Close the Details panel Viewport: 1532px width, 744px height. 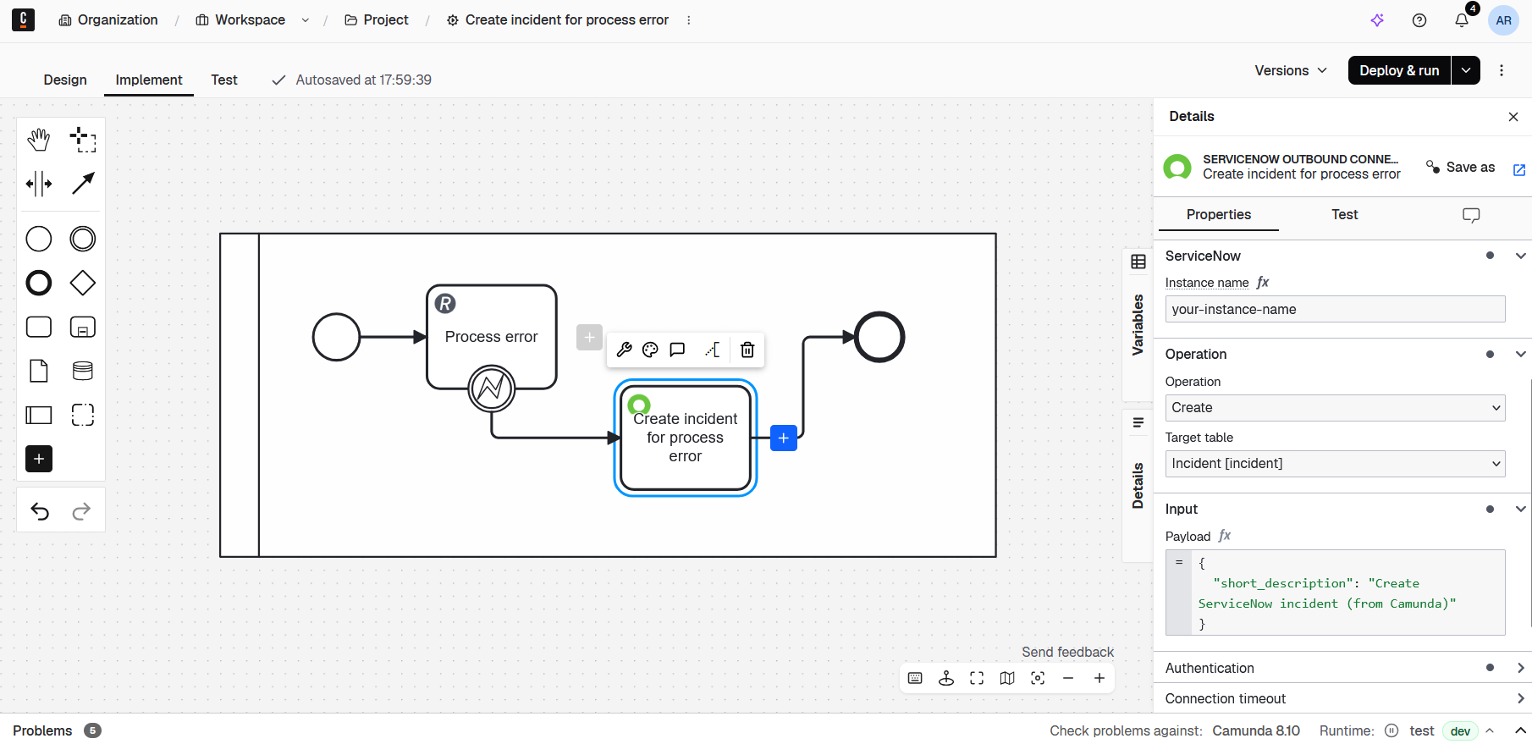click(1513, 117)
